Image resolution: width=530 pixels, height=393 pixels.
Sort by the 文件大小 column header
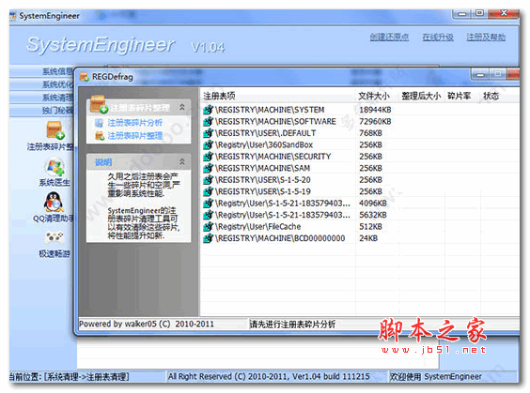(377, 97)
